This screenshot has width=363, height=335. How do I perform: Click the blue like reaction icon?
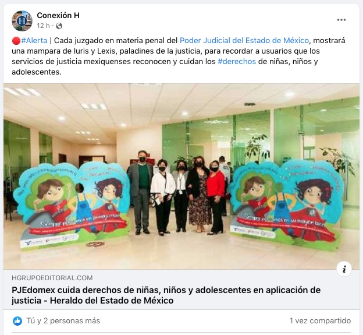tap(17, 321)
